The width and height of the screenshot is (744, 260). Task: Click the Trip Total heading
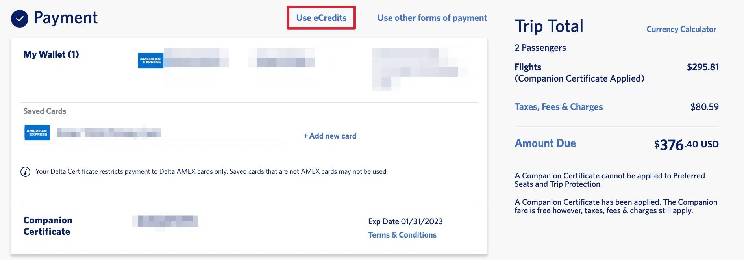[549, 26]
